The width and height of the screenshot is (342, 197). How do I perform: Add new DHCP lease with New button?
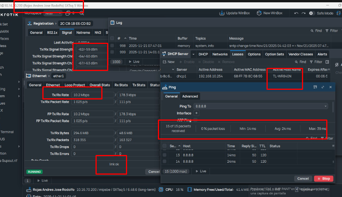coord(169,62)
